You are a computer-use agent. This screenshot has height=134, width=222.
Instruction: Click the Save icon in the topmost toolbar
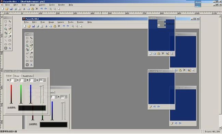coord(11,9)
